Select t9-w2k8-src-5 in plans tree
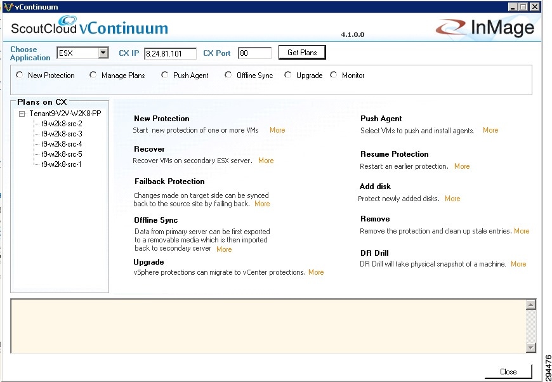The width and height of the screenshot is (552, 382). pyautogui.click(x=62, y=154)
